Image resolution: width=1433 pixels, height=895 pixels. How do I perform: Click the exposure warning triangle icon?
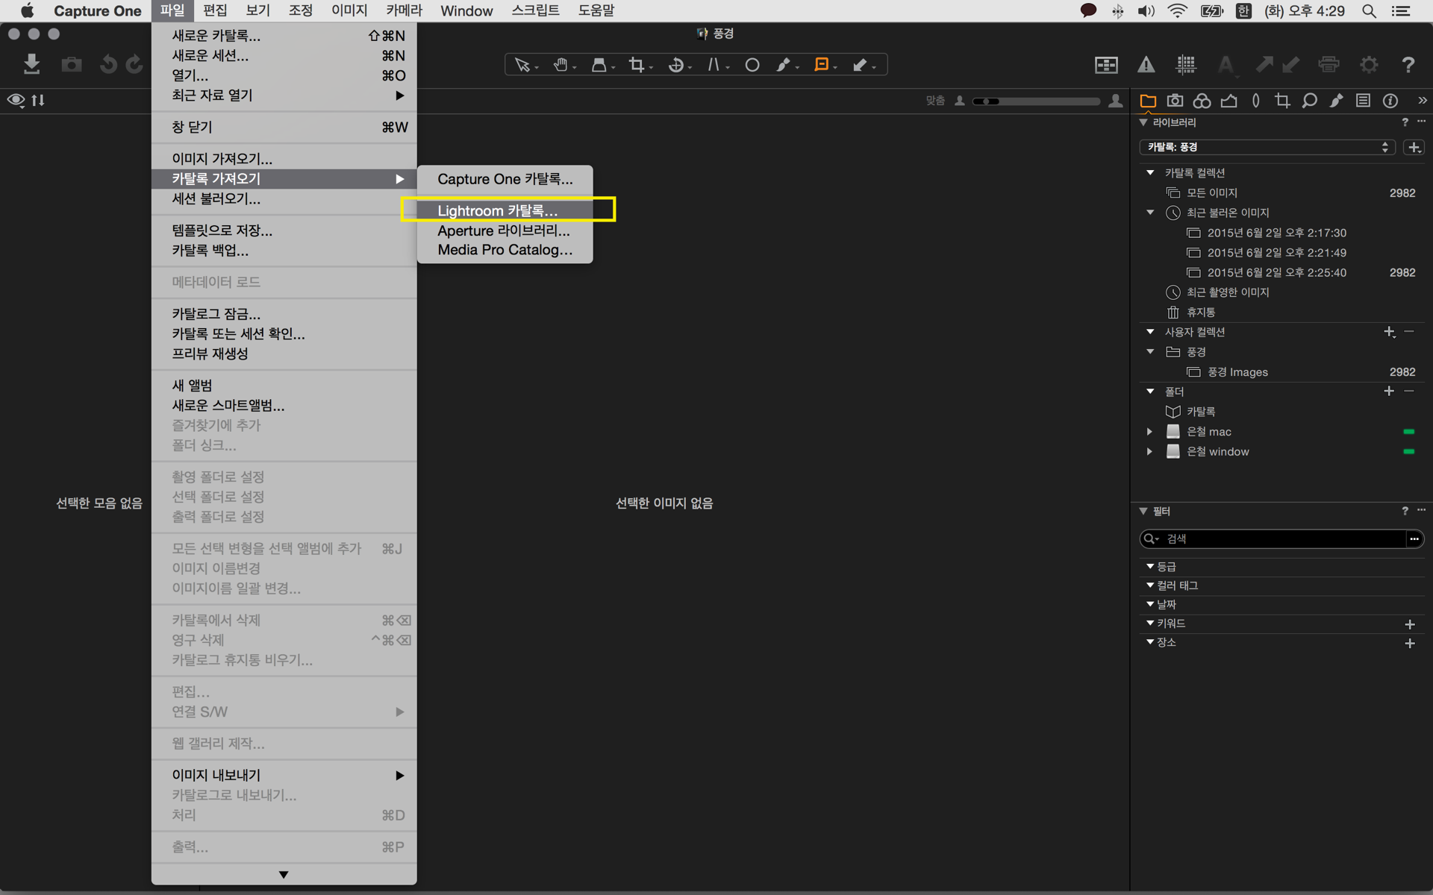[x=1146, y=65]
